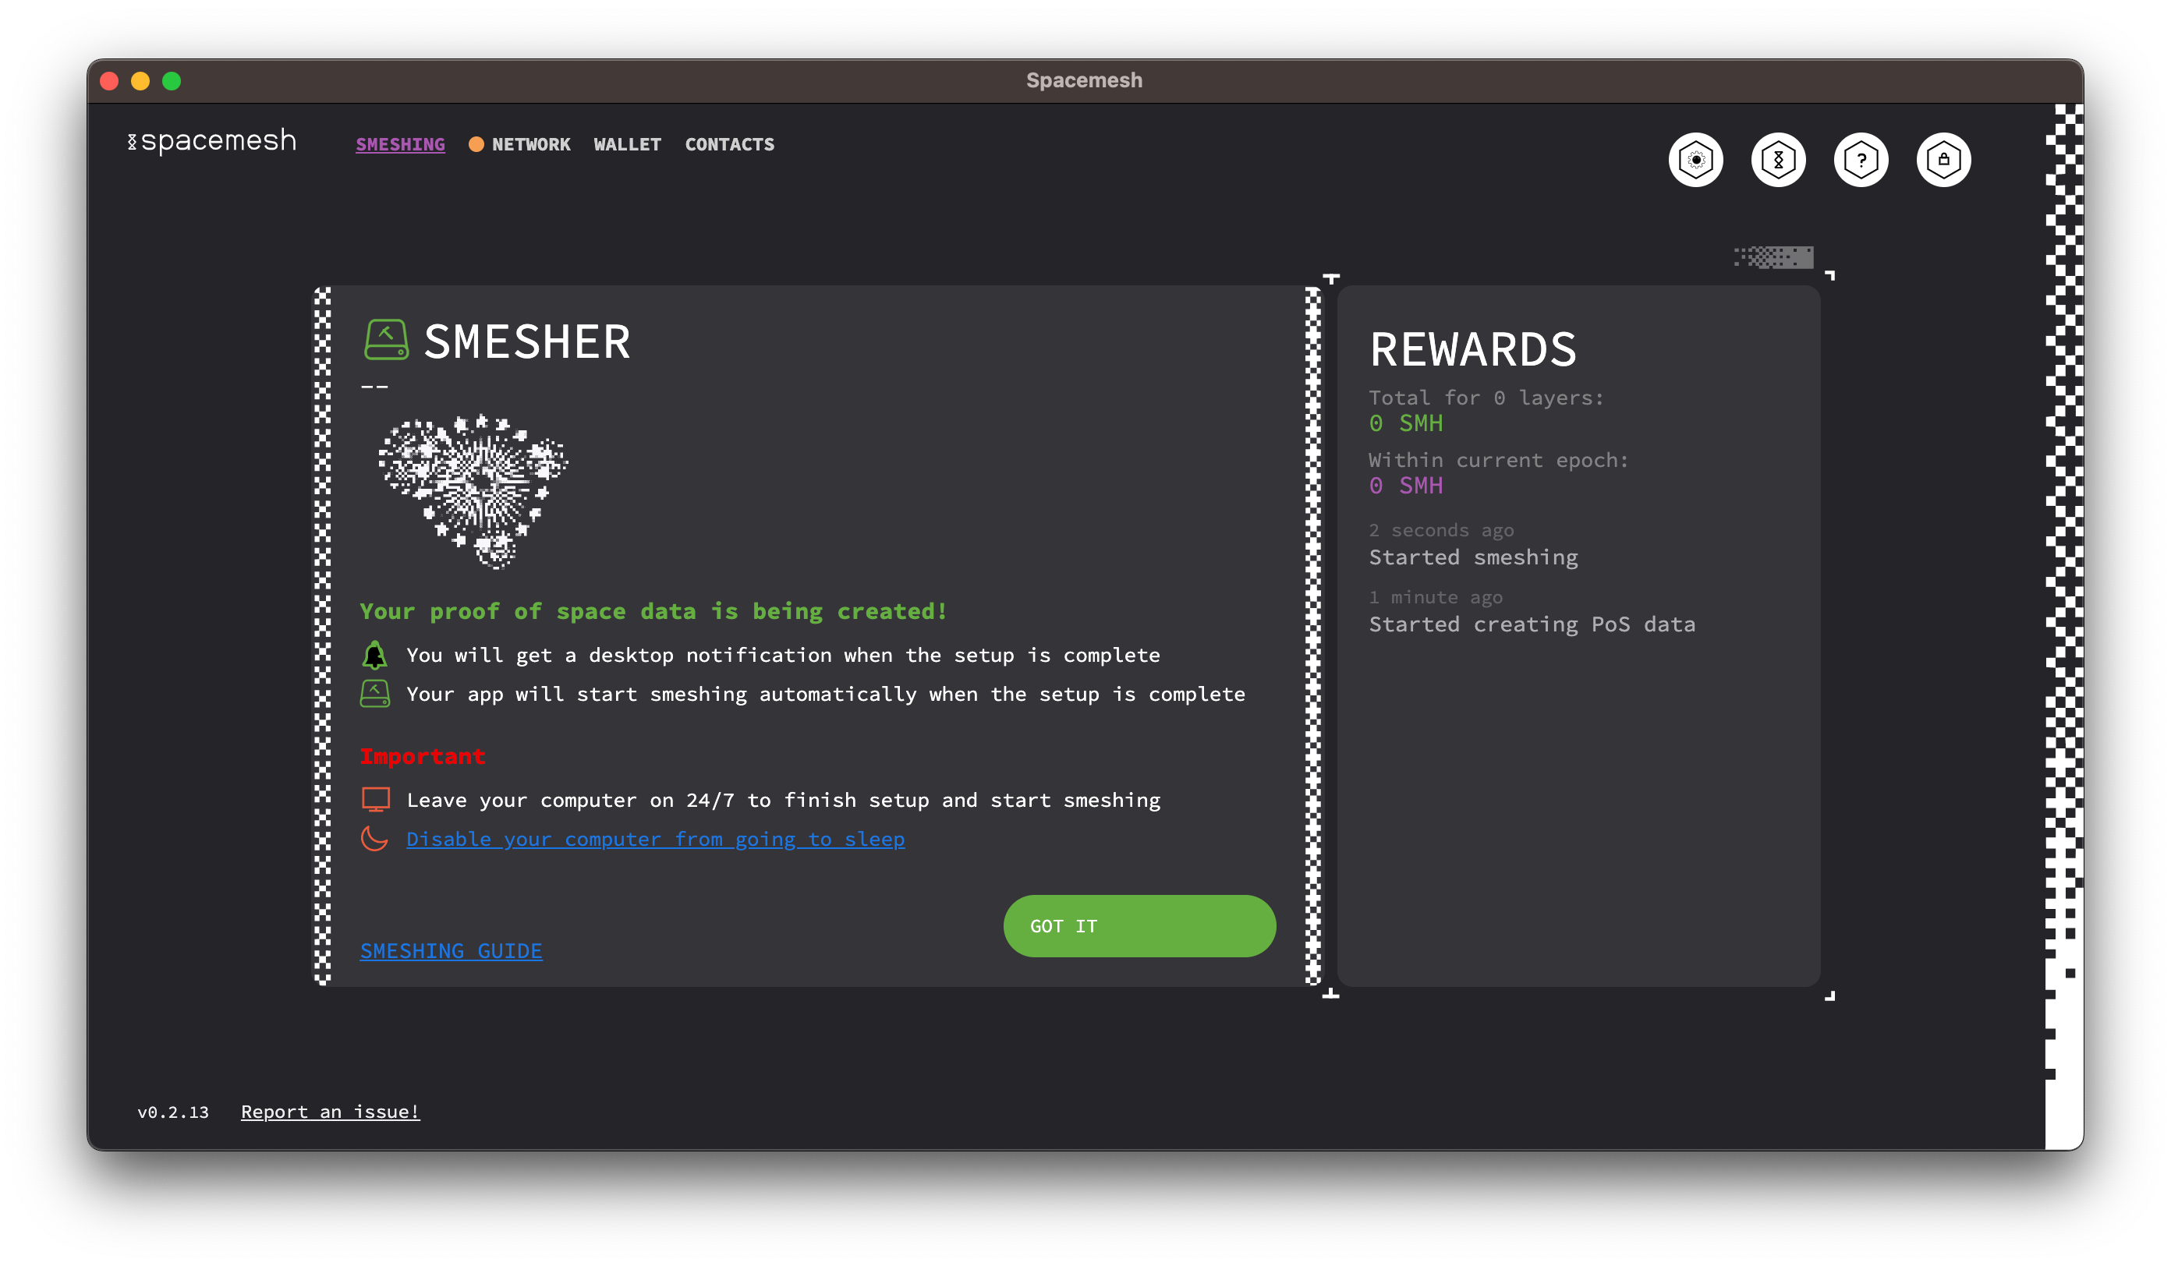Click 'Total for 0 layers:' label
The height and width of the screenshot is (1266, 2171).
(x=1486, y=398)
